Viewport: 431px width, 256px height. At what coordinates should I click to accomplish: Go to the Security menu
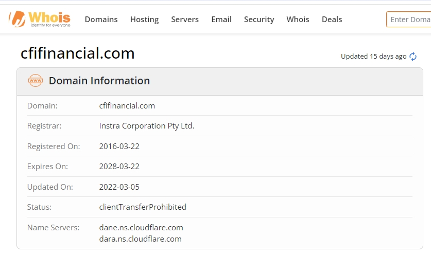(x=259, y=20)
